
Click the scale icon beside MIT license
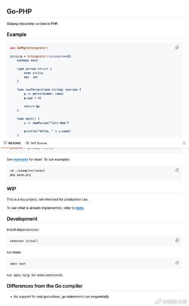coord(28,143)
